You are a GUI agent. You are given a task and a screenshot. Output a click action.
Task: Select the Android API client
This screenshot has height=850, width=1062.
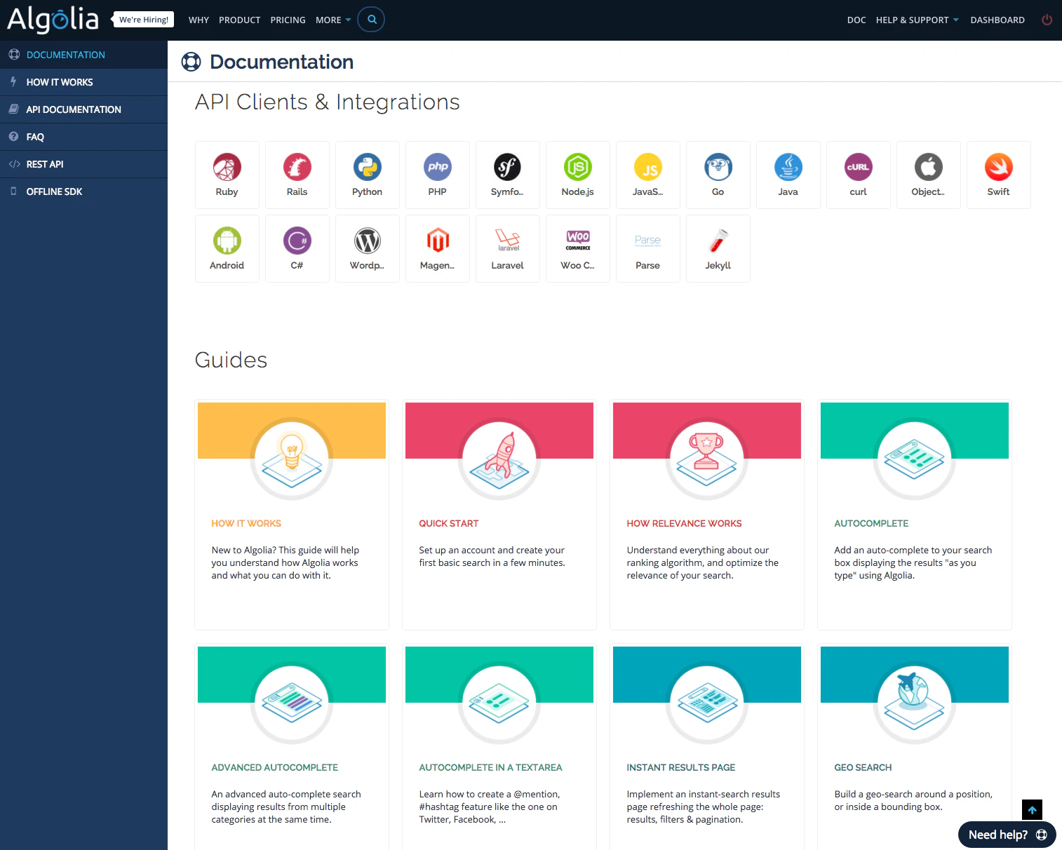pyautogui.click(x=227, y=248)
